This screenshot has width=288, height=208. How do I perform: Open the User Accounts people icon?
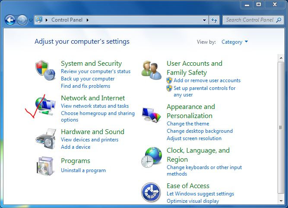152,70
